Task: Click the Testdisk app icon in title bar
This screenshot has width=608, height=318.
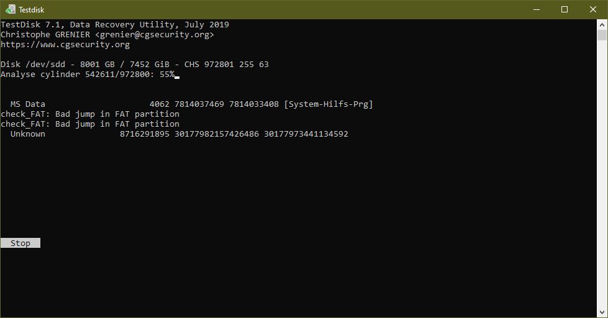Action: (x=11, y=9)
